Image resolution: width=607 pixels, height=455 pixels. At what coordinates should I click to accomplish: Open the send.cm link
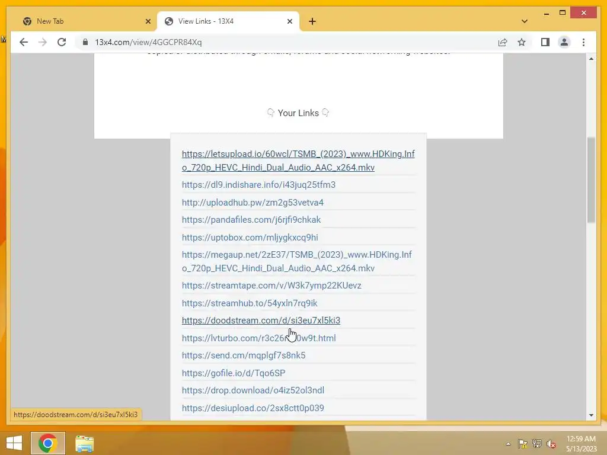244,355
